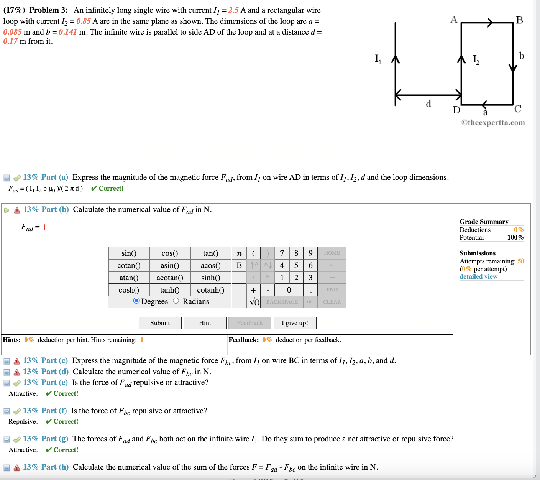Select the cotanh() function button
Screen dimensions: 540x480
click(211, 290)
